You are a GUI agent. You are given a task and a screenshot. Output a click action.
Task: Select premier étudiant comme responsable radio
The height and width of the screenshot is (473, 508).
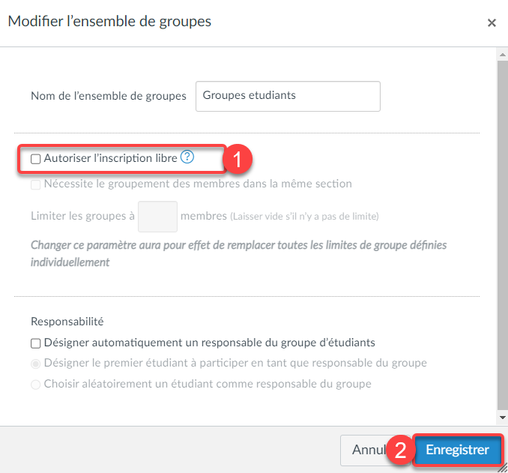(36, 364)
